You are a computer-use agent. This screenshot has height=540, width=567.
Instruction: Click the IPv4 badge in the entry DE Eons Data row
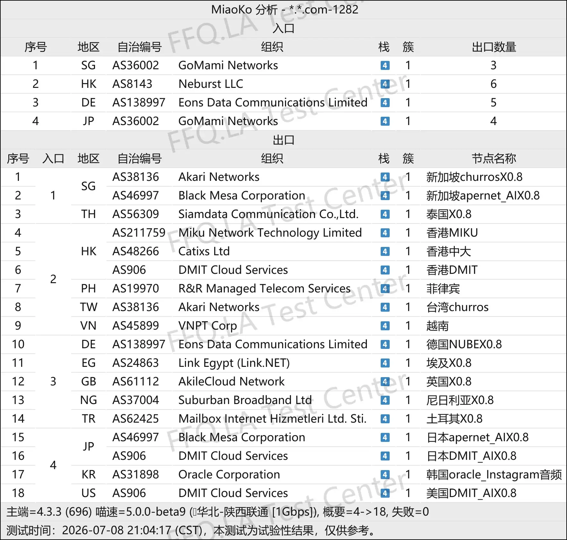pos(385,103)
